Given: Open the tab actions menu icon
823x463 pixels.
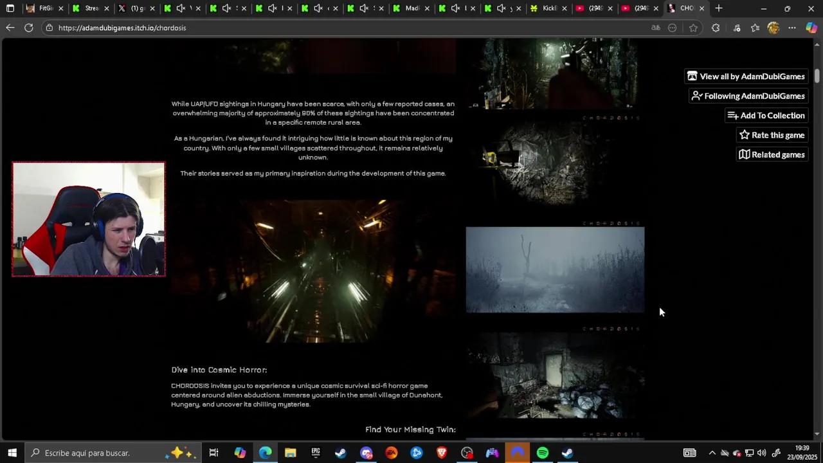Looking at the screenshot, I should coord(10,8).
